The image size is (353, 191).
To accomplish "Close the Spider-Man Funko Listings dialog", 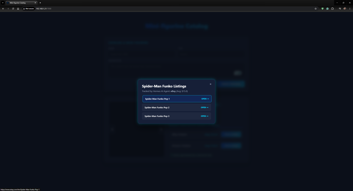I will tap(211, 84).
